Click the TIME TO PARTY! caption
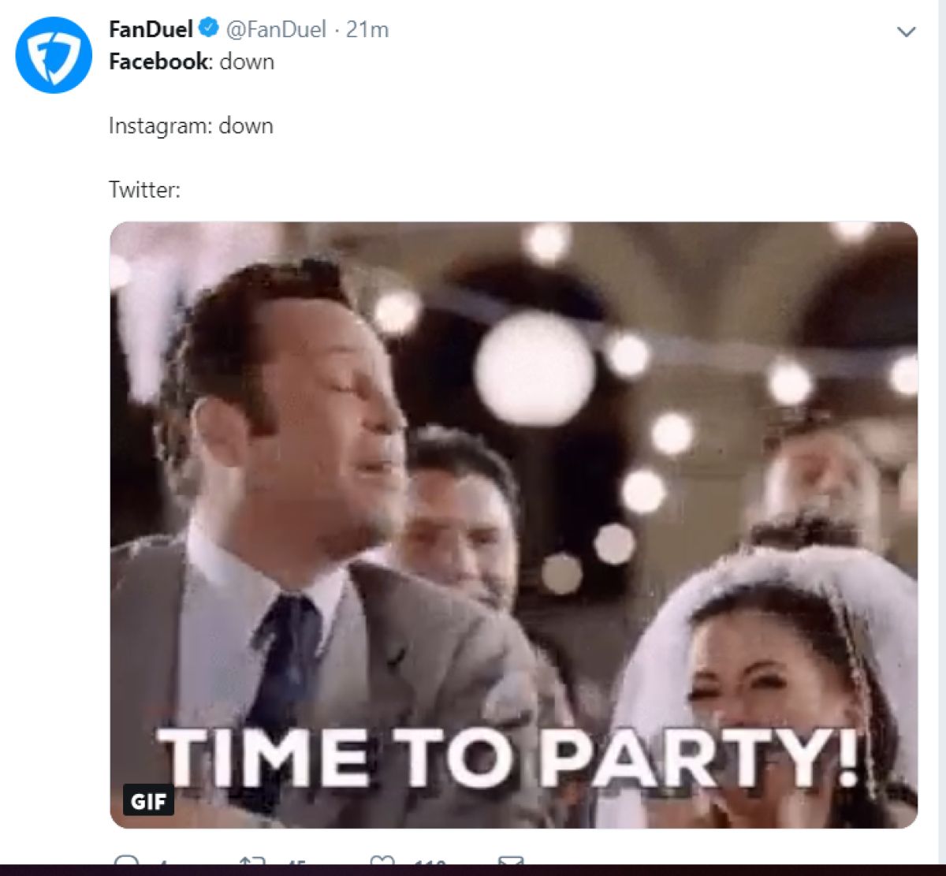This screenshot has height=876, width=946. pos(508,757)
